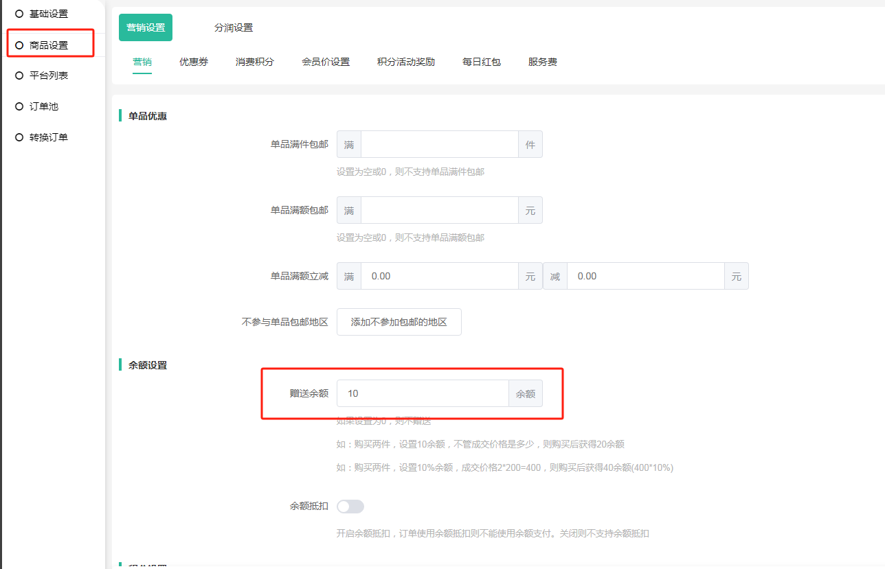The image size is (885, 569).
Task: Select the 服务费 sub-tab
Action: [x=543, y=62]
